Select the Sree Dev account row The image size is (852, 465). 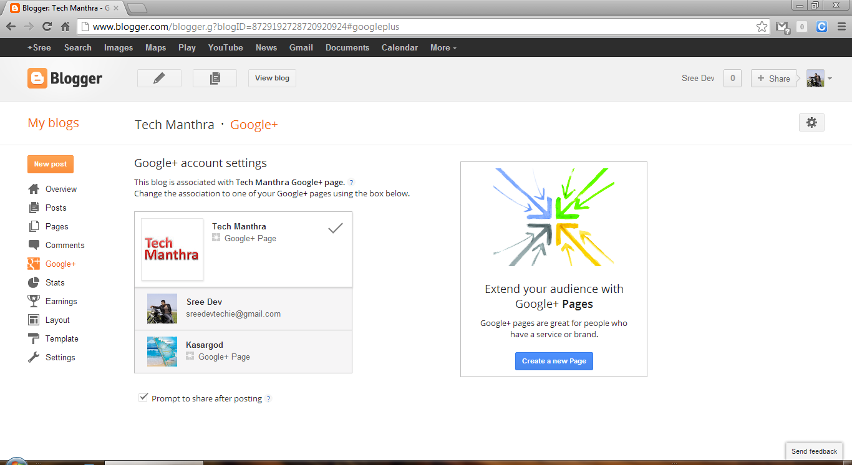(x=243, y=309)
